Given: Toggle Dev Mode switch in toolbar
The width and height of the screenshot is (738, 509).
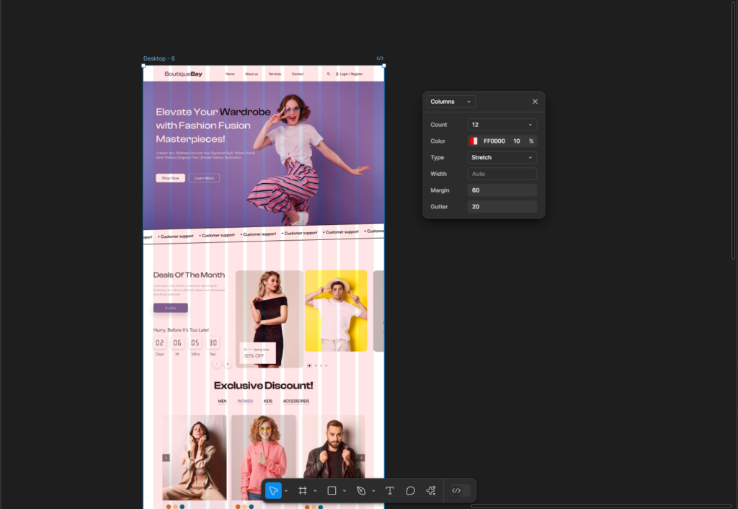Looking at the screenshot, I should click(461, 491).
